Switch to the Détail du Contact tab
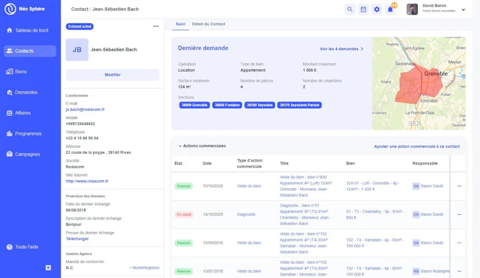 209,24
